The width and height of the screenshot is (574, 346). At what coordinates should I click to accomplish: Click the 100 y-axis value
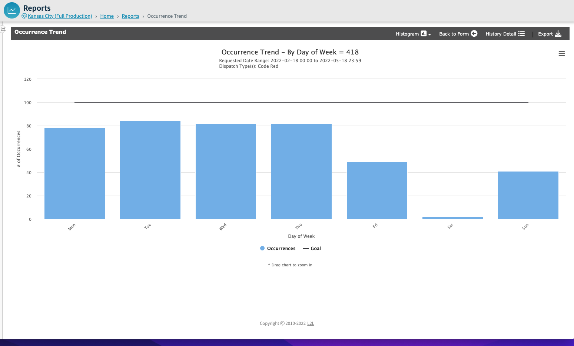[x=28, y=103]
